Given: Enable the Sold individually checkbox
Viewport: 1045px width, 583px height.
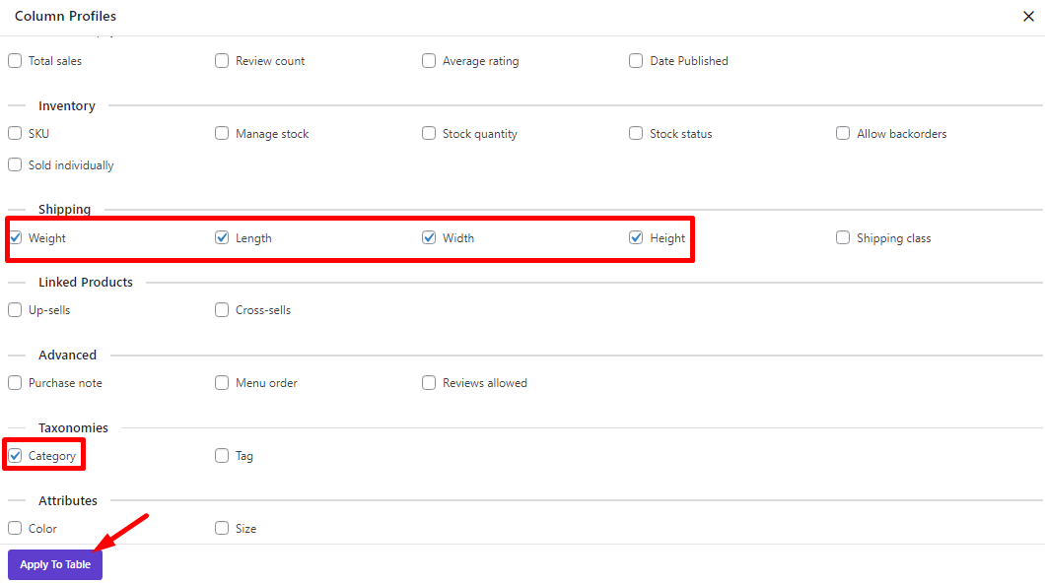Looking at the screenshot, I should [x=15, y=164].
